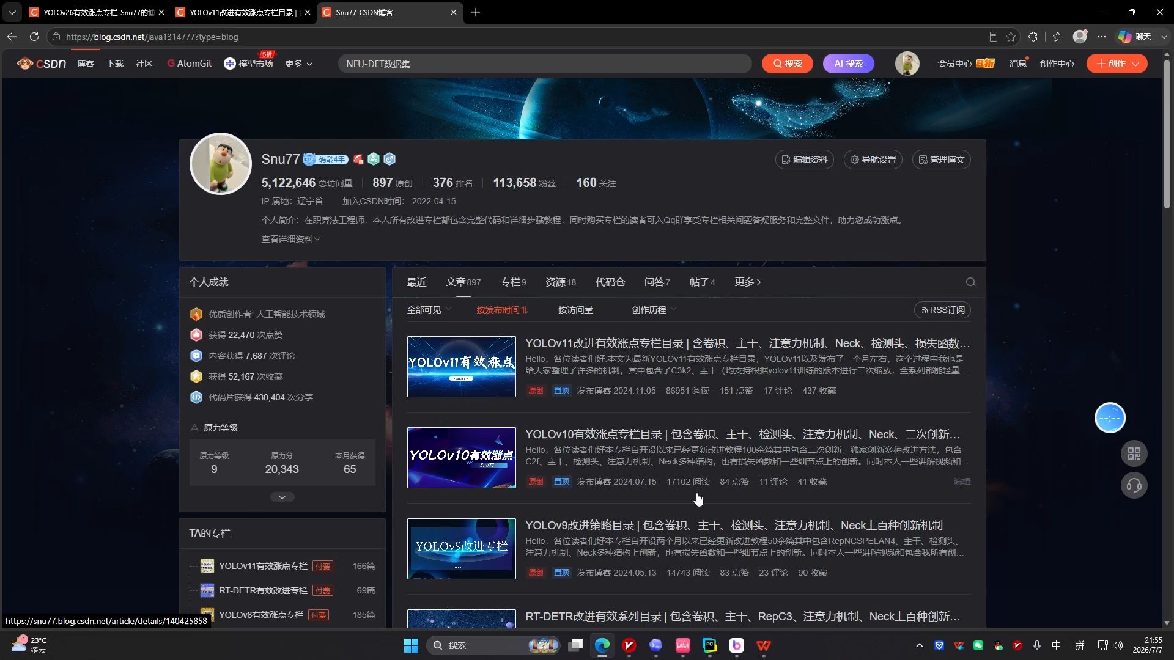This screenshot has height=660, width=1174.
Task: Switch to the YOLOv11改进有效涨点专栏目录 browser tab
Action: click(243, 12)
